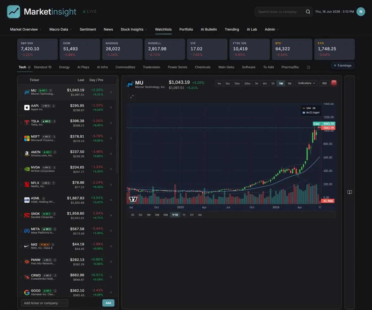Click the MI 4 badge on NKE
Viewport: 372px width, 310px height.
(45, 245)
